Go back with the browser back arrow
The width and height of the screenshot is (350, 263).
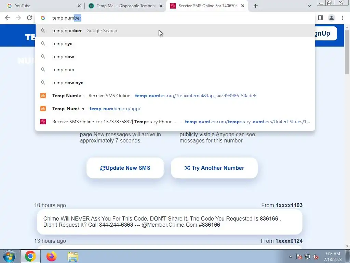click(x=8, y=18)
